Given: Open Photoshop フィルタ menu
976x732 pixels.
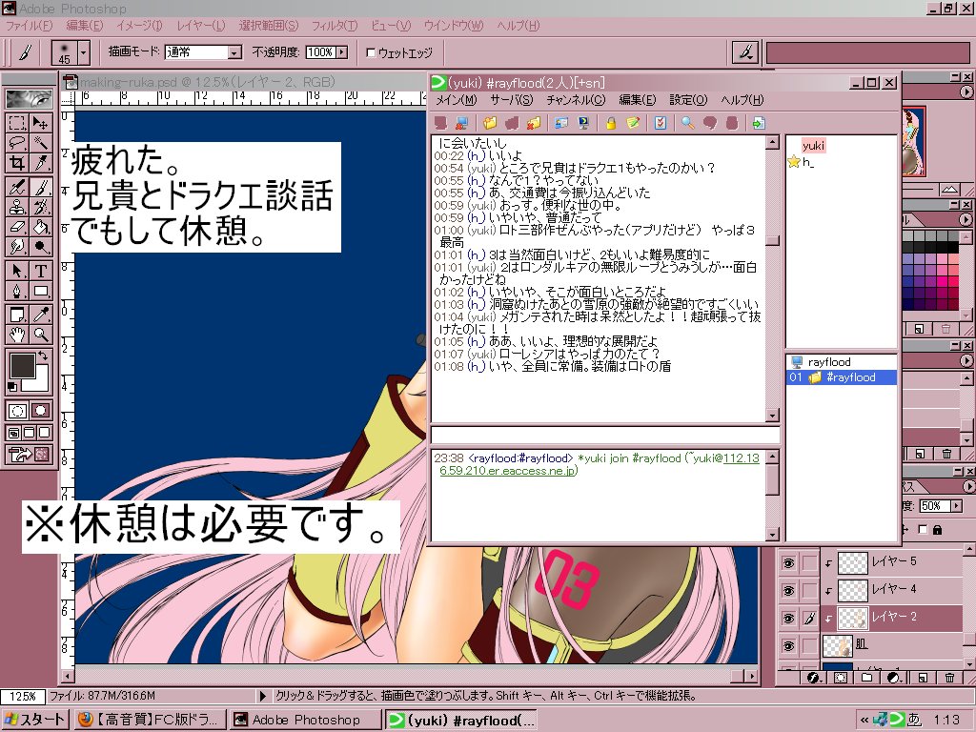Looking at the screenshot, I should [335, 26].
